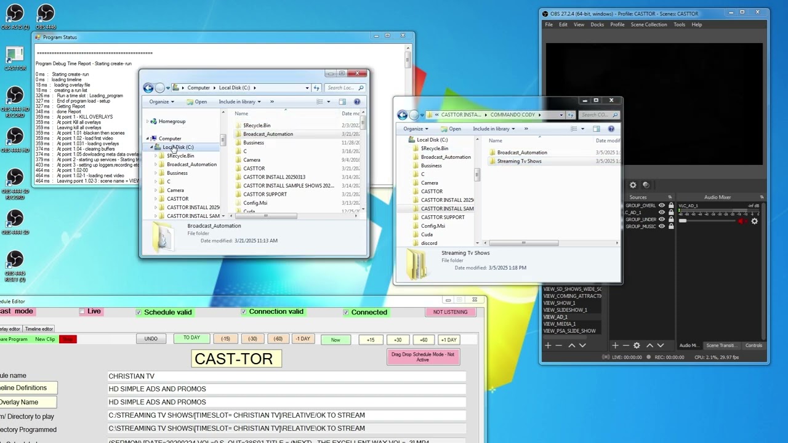This screenshot has height=443, width=788.
Task: Open address history dropdown in COMMANDO CODY window
Action: pyautogui.click(x=561, y=114)
